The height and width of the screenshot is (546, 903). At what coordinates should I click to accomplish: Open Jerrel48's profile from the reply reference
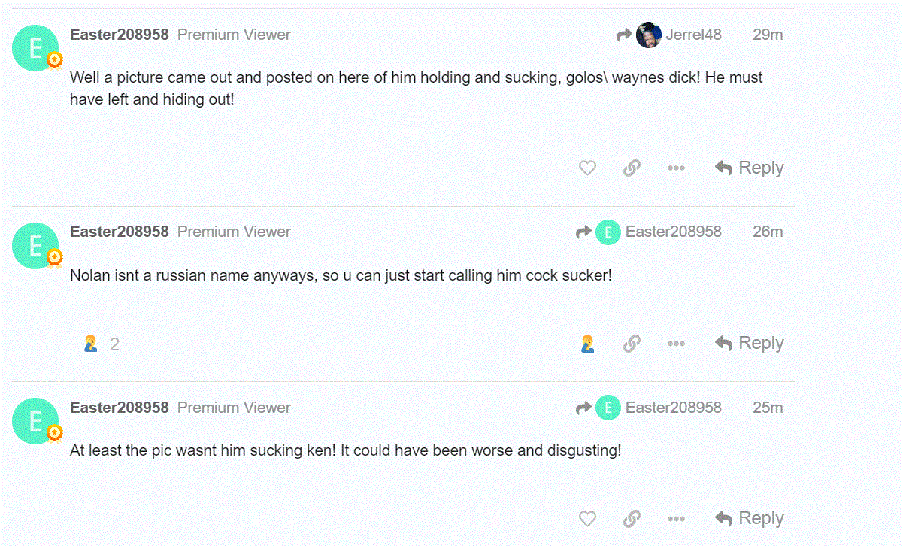(693, 35)
